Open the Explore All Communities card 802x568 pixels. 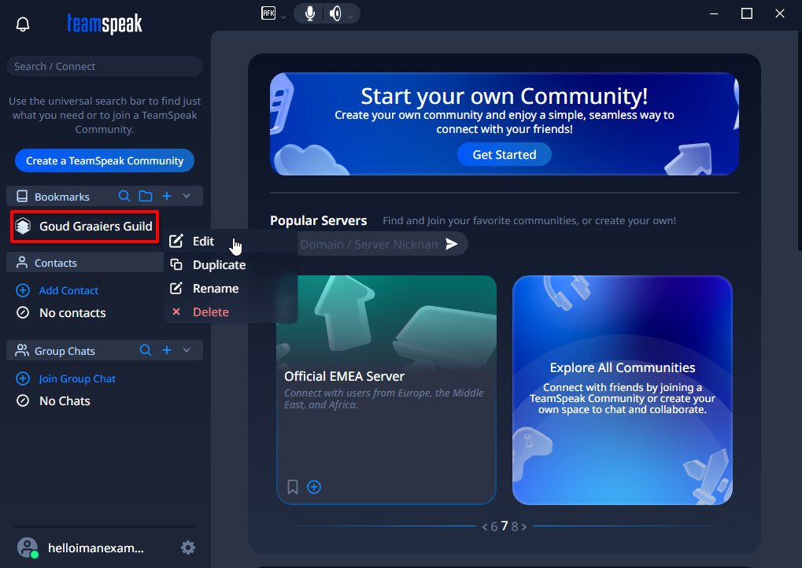[623, 390]
